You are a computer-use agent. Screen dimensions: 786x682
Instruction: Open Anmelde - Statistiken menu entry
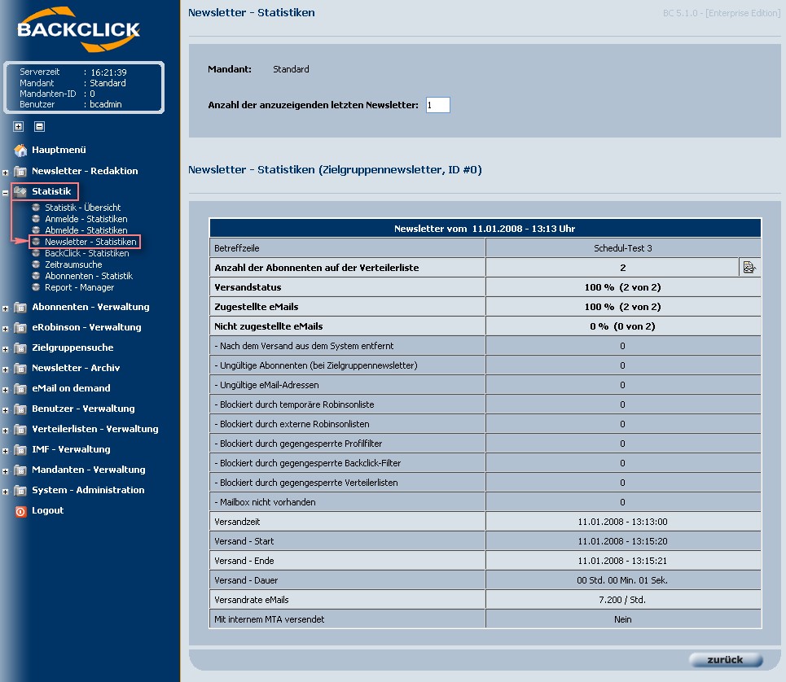tap(86, 219)
